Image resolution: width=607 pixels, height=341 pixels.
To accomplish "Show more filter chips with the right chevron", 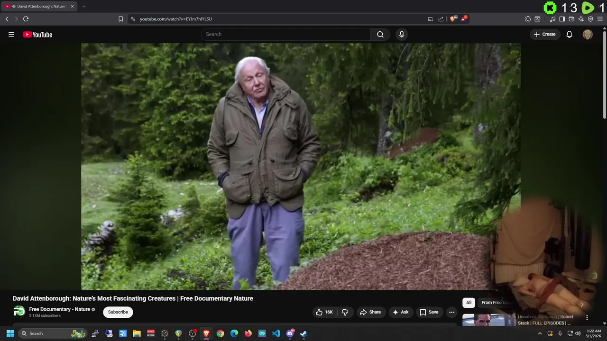I will (582, 305).
